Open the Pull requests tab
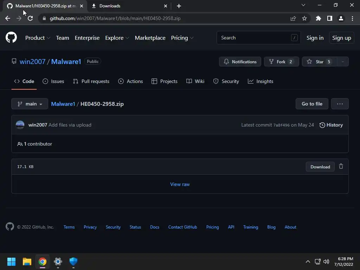The image size is (360, 270). (91, 81)
